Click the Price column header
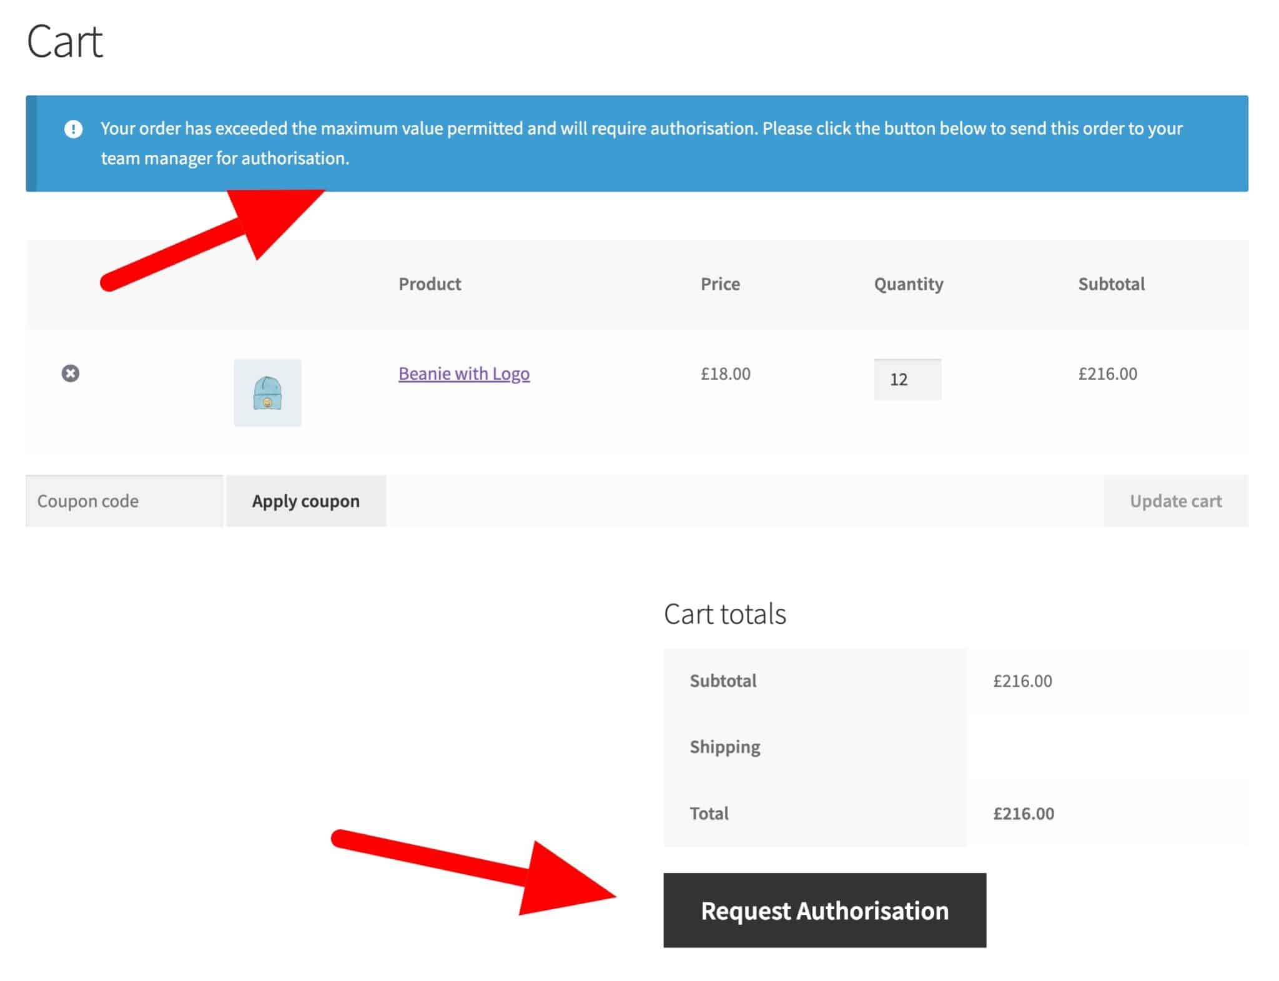1279x981 pixels. [x=720, y=284]
